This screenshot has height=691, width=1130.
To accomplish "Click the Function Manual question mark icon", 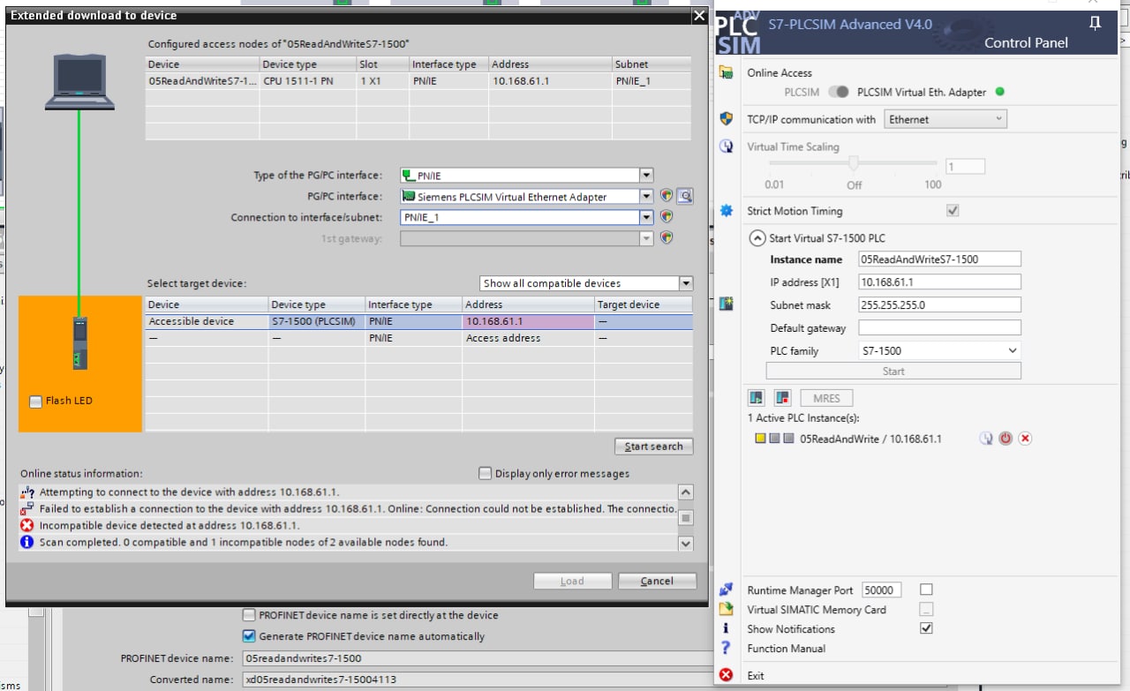I will click(726, 649).
